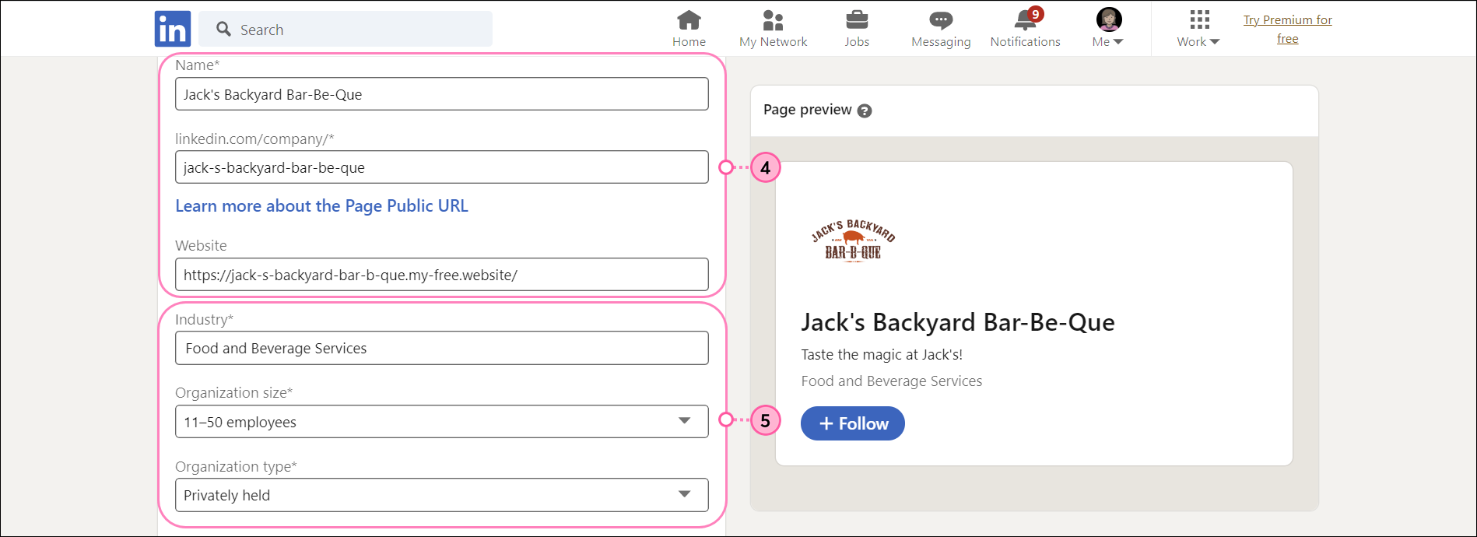1477x537 pixels.
Task: Click the Name input field
Action: coord(442,94)
